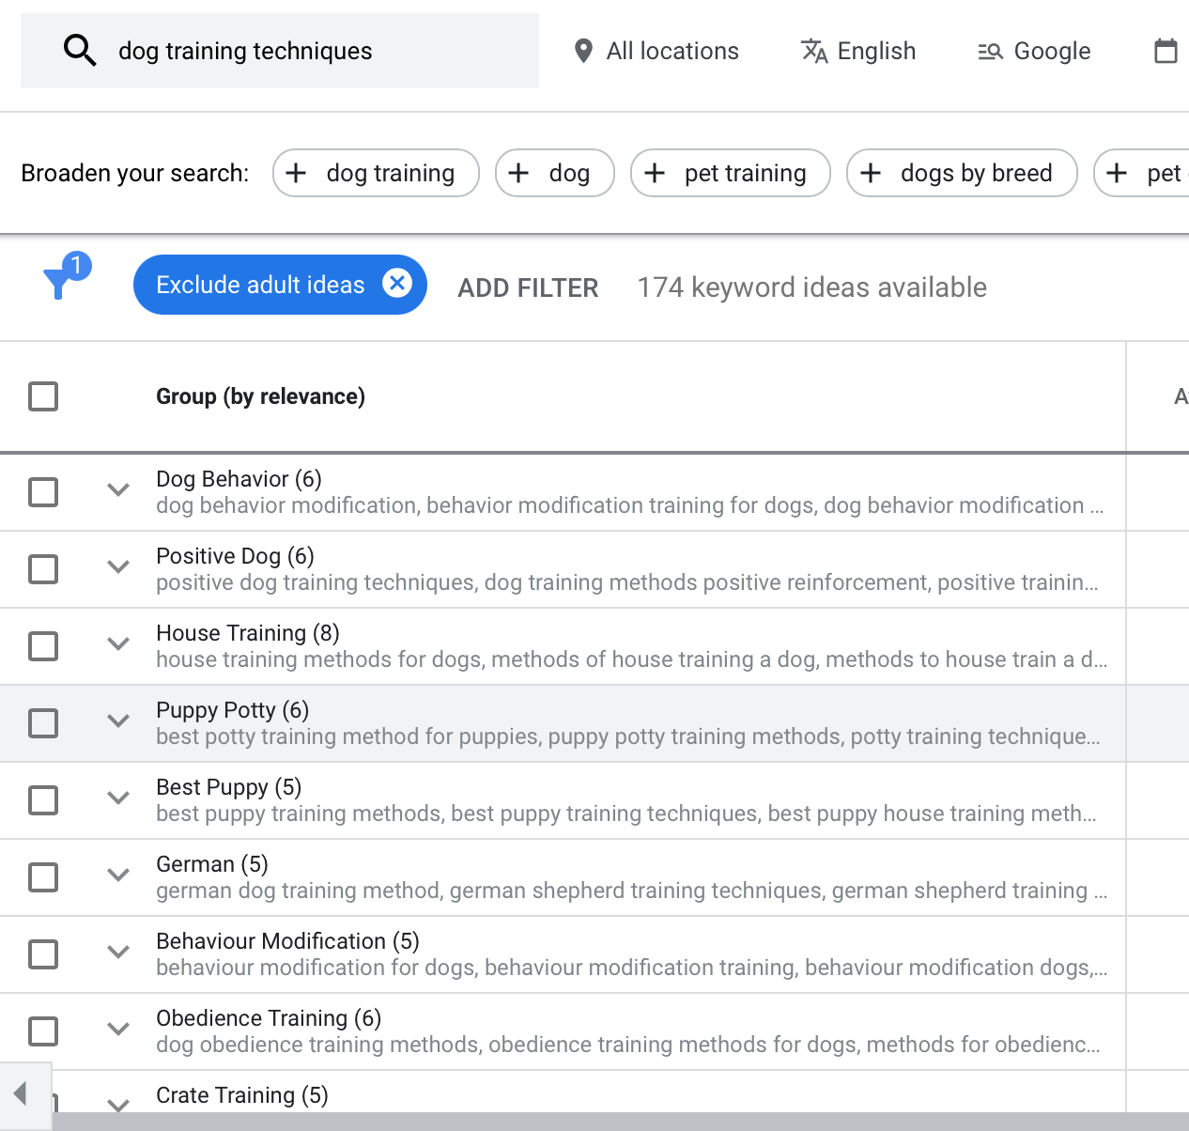The height and width of the screenshot is (1131, 1189).
Task: Add 'dogs by breed' suggestion chip
Action: 962,173
